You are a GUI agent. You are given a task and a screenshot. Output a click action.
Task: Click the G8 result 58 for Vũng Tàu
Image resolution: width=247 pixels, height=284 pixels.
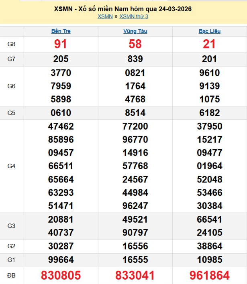coord(135,44)
